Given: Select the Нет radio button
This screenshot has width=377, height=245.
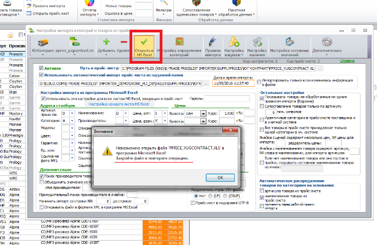Looking at the screenshot, I should pos(196,196).
